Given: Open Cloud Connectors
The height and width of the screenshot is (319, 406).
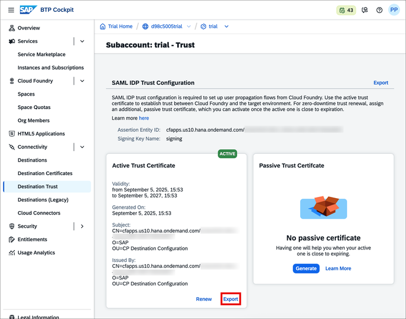Looking at the screenshot, I should 39,213.
